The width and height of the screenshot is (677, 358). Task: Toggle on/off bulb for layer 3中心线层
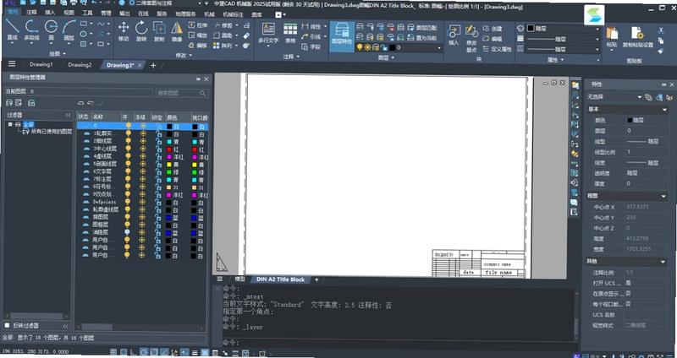click(128, 149)
